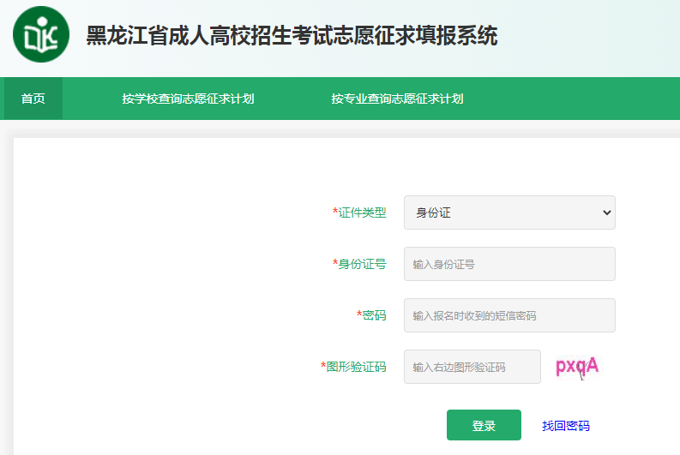Focus the 输入报名时收到的短信密码 field
This screenshot has width=680, height=455.
509,315
